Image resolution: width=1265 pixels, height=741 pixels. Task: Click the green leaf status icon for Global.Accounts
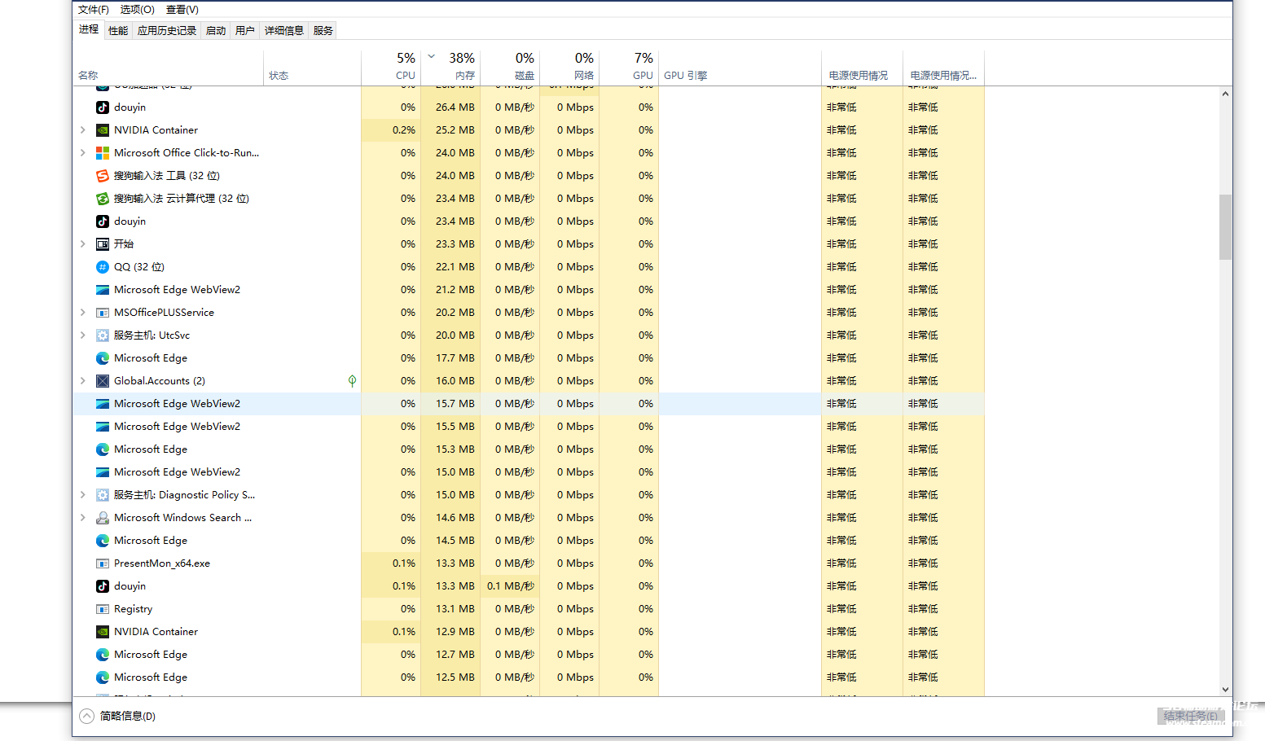click(x=352, y=381)
